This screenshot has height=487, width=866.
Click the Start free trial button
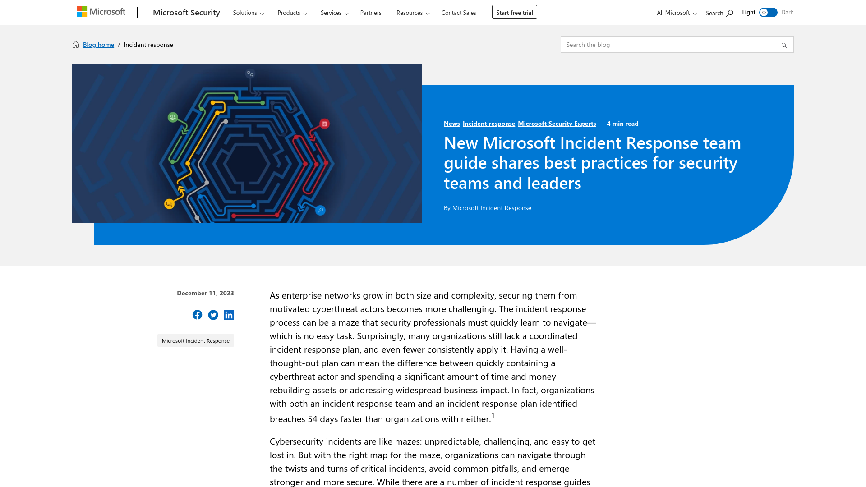514,12
